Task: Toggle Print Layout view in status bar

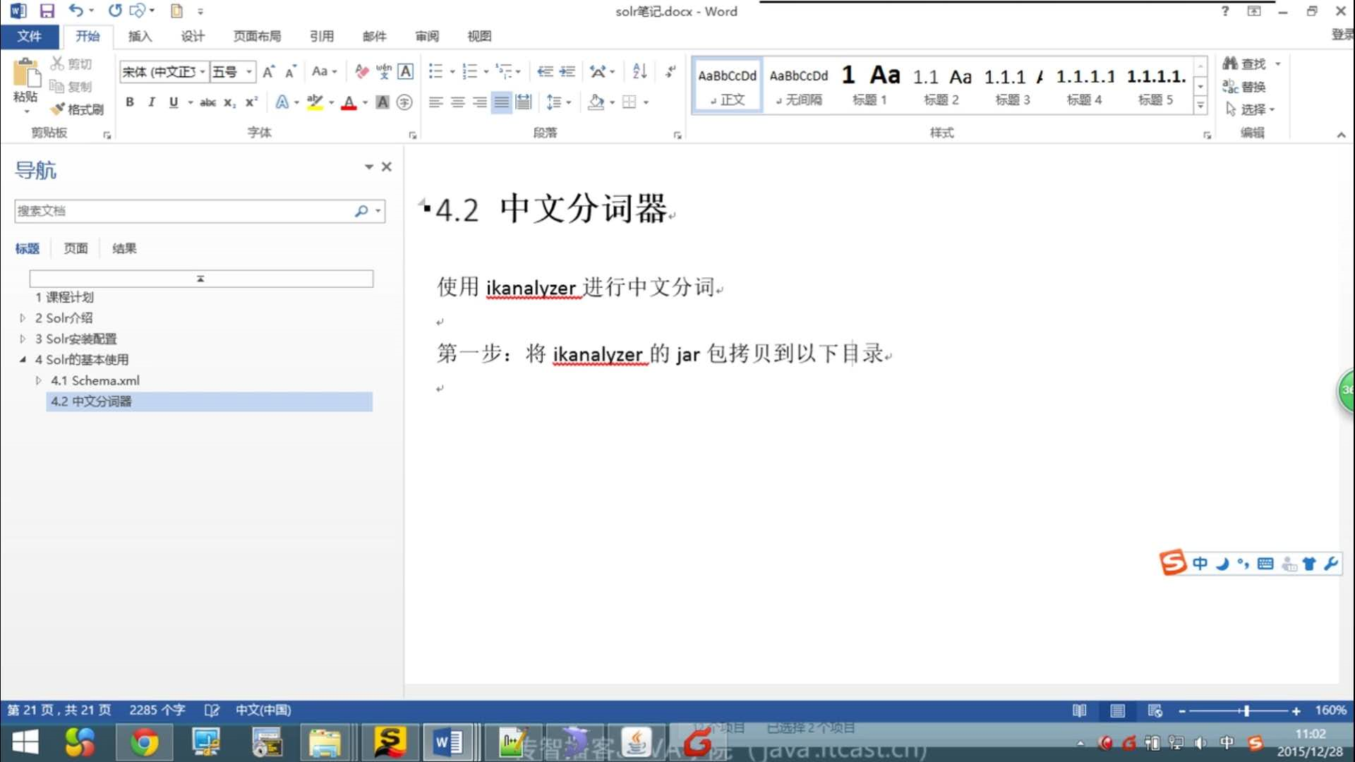Action: pyautogui.click(x=1117, y=710)
